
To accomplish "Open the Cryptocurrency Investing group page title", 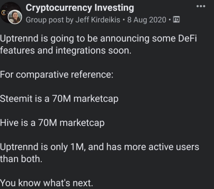I will (80, 8).
